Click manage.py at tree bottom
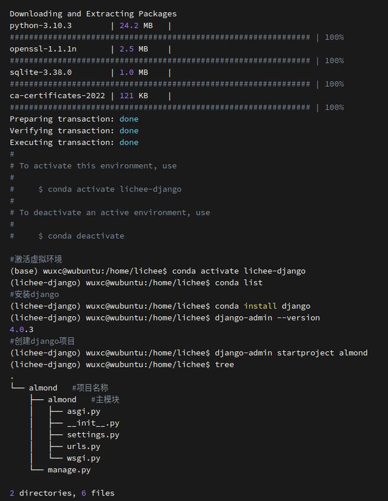The height and width of the screenshot is (501, 388). click(x=69, y=469)
